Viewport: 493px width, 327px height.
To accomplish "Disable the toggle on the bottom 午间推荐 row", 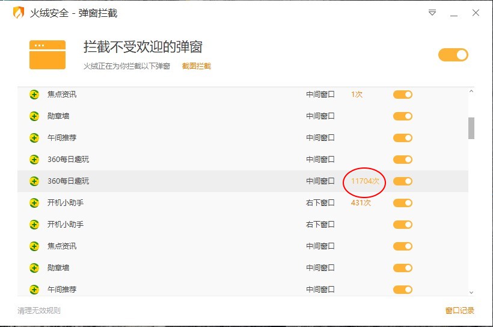I will (402, 290).
